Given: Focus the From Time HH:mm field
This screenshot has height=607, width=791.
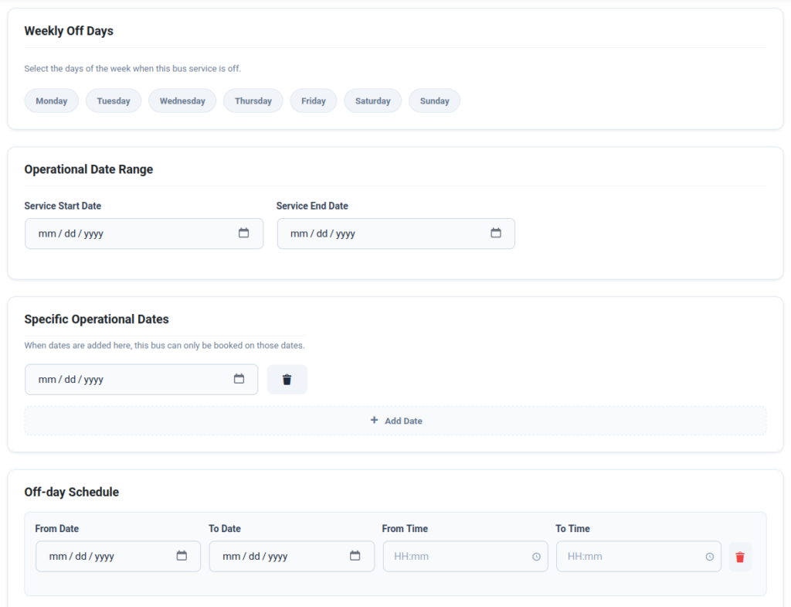Looking at the screenshot, I should point(465,557).
